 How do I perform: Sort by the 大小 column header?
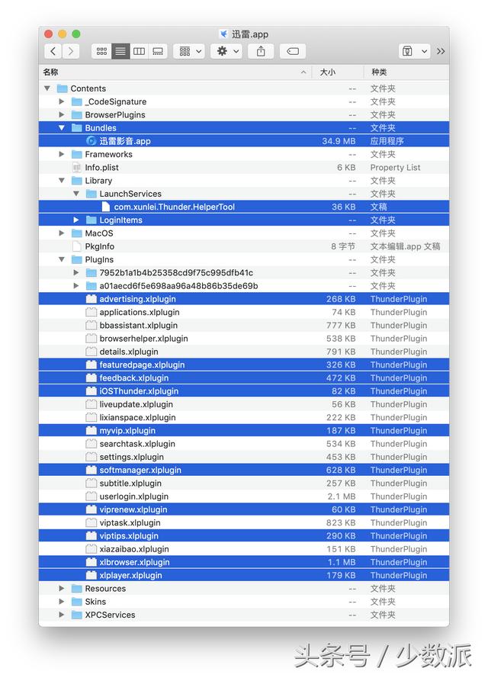pos(336,72)
